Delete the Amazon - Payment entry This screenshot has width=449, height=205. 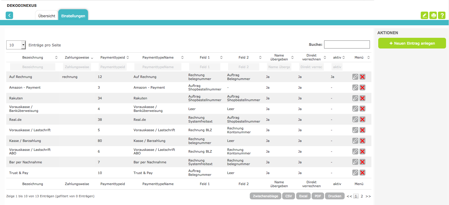[x=362, y=87]
